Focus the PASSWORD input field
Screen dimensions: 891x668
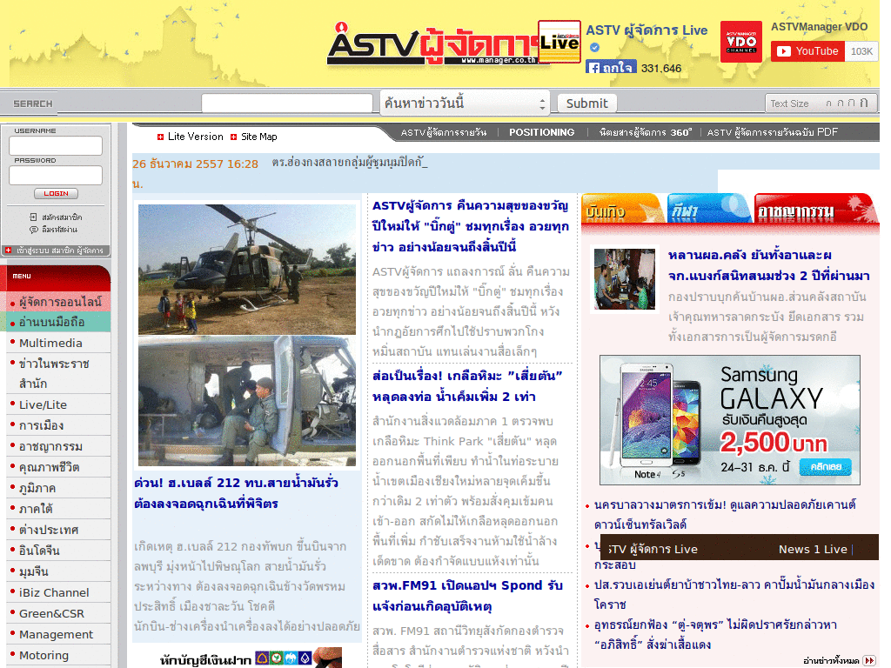pyautogui.click(x=56, y=175)
